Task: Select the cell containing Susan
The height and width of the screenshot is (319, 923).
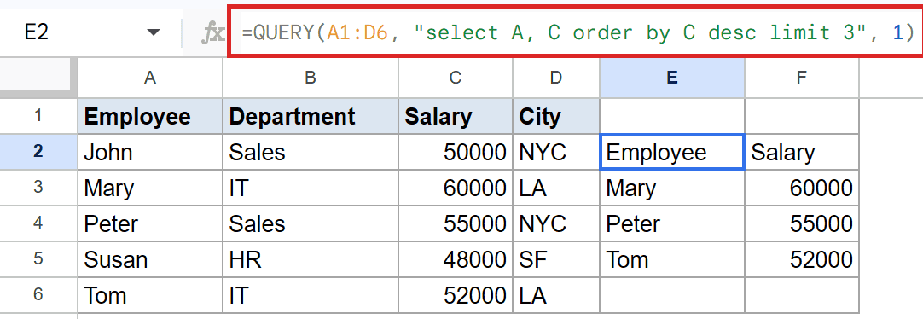Action: click(x=150, y=259)
